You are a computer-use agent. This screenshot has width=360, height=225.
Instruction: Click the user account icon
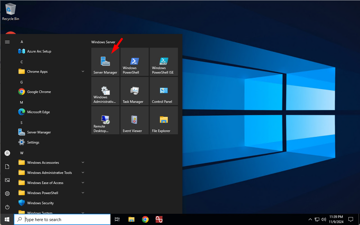[7, 153]
